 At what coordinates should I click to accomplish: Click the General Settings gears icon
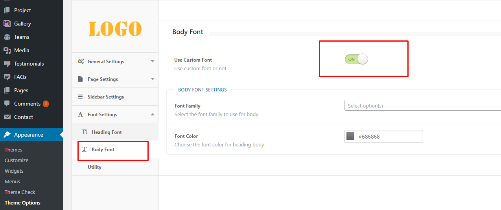click(x=81, y=61)
